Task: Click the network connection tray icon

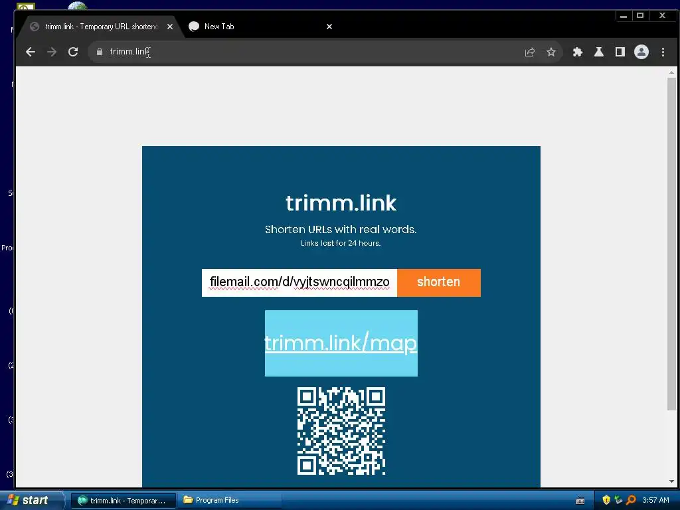Action: 618,500
